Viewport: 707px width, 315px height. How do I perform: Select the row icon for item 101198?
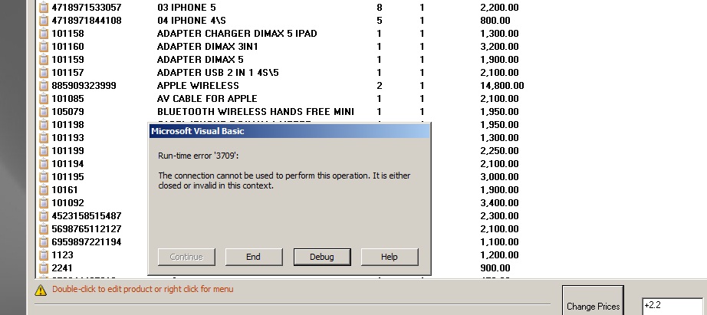pyautogui.click(x=43, y=125)
